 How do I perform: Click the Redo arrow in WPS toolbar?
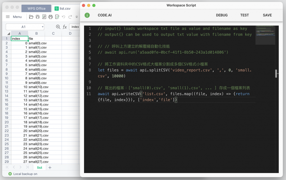click(x=70, y=17)
